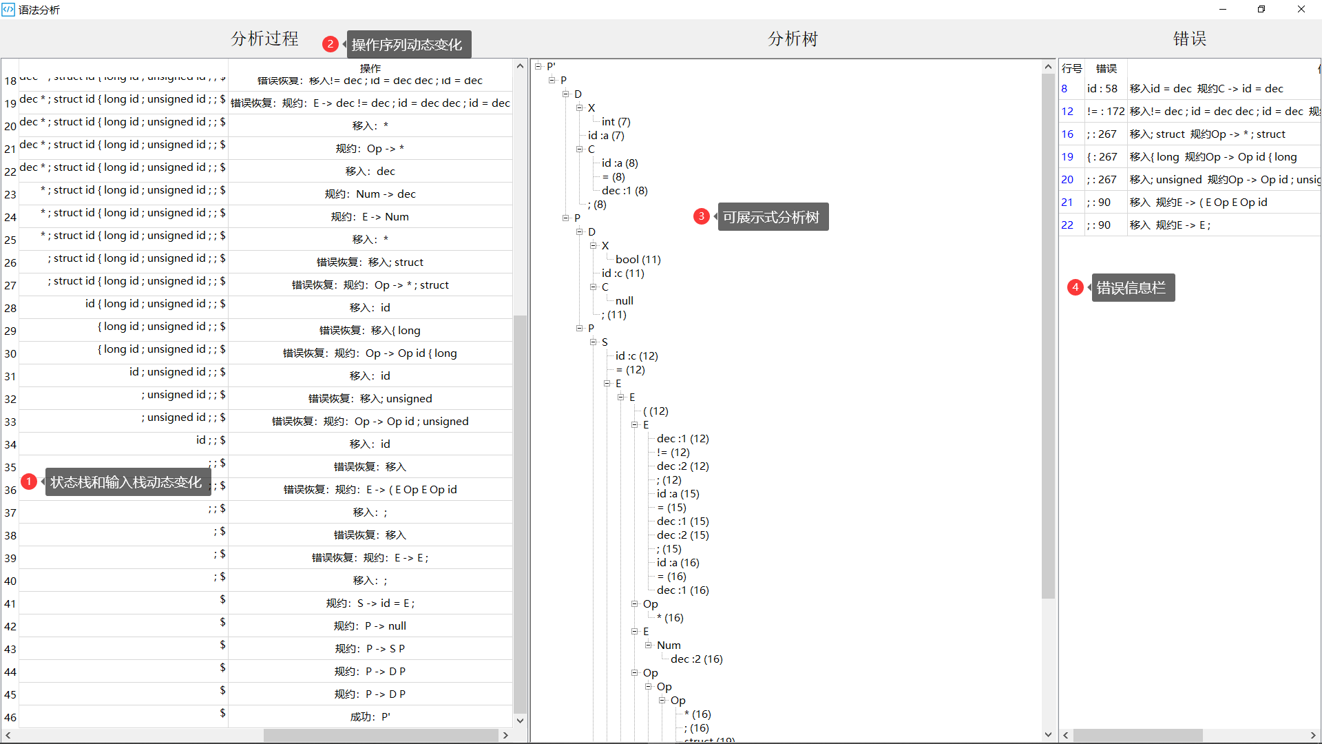Click row number 46 in analysis process
This screenshot has height=744, width=1322.
coord(10,717)
